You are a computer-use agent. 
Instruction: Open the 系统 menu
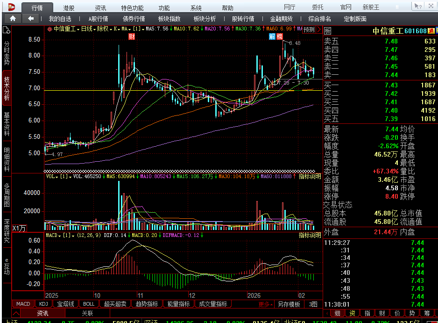[x=196, y=8]
